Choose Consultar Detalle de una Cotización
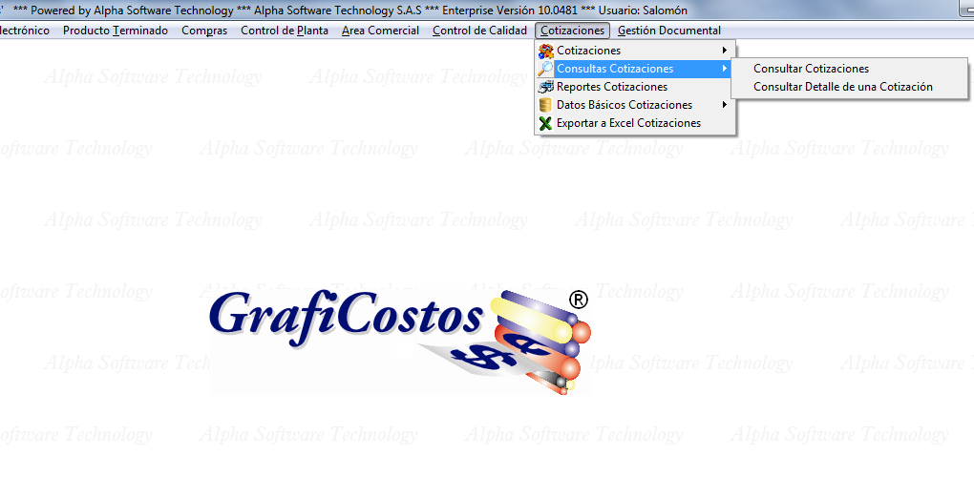Screen dimensions: 974x477 (842, 87)
